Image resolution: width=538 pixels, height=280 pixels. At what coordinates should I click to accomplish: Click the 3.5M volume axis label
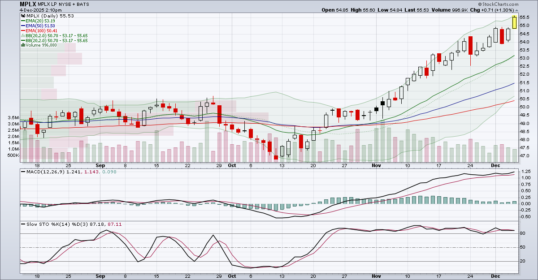coord(13,118)
